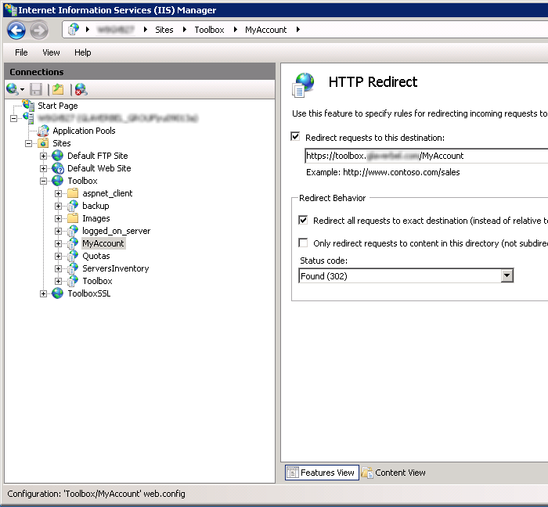Click the Create New Connection globe icon
548x507 pixels.
click(13, 89)
